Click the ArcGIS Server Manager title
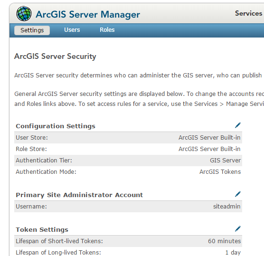Image resolution: width=264 pixels, height=256 pixels. [88, 14]
